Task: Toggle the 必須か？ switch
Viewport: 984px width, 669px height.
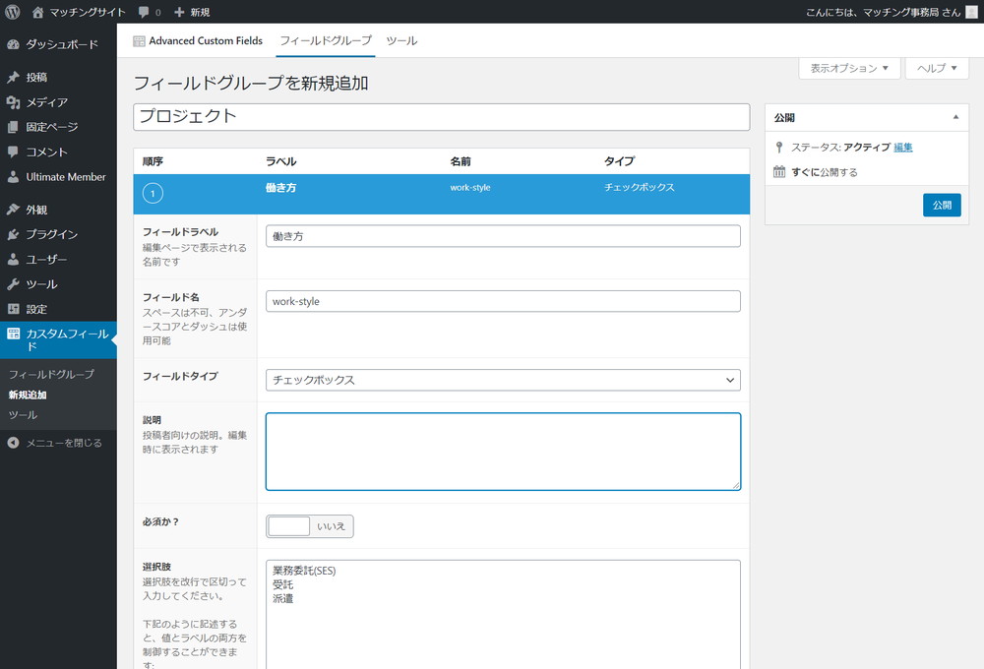Action: coord(309,526)
